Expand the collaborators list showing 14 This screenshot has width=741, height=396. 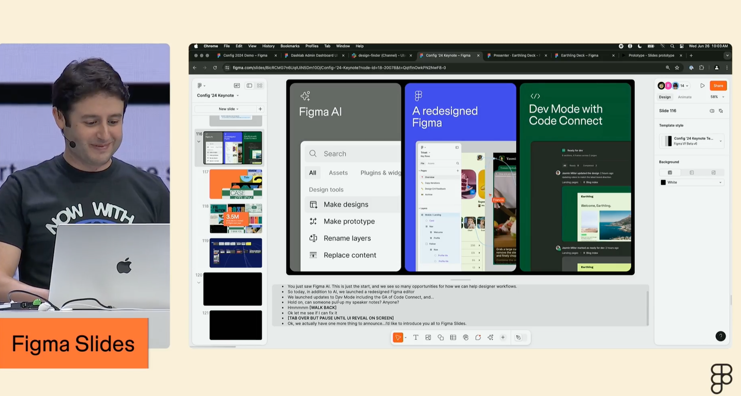point(685,86)
